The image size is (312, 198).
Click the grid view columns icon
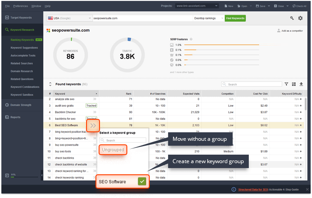point(294,84)
